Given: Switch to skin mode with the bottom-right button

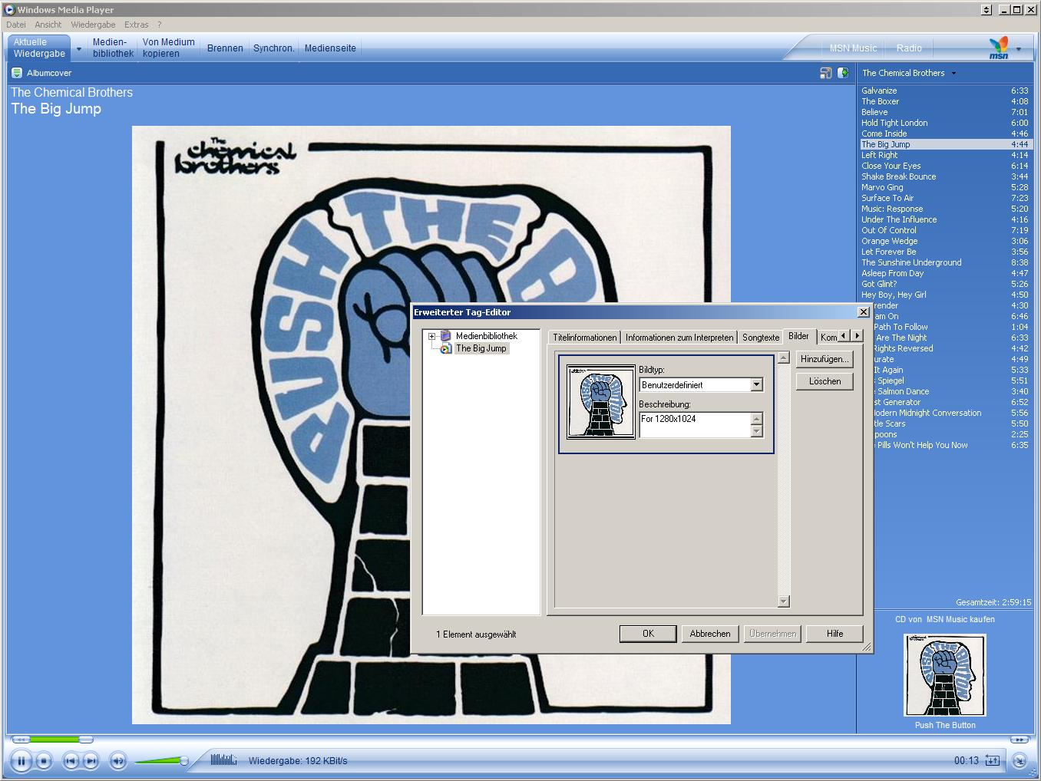Looking at the screenshot, I should coord(1020,761).
